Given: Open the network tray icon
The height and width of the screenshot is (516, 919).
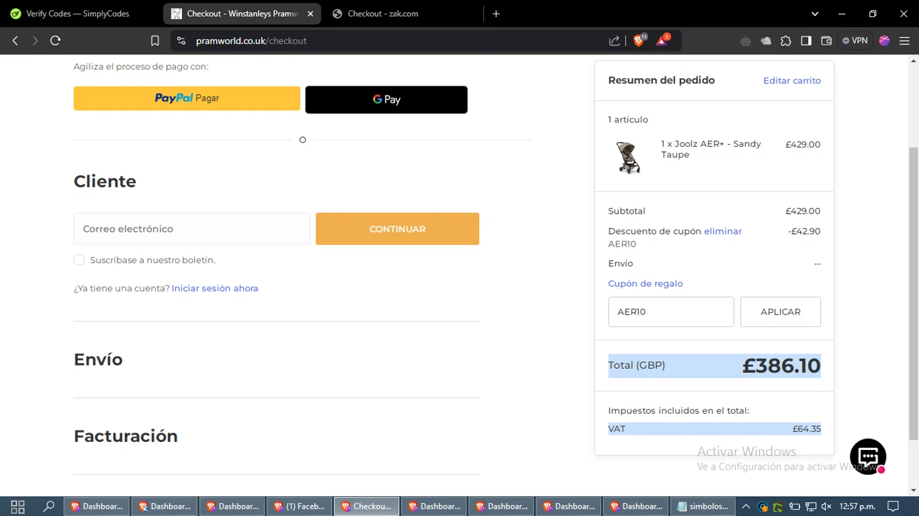Looking at the screenshot, I should (x=811, y=507).
